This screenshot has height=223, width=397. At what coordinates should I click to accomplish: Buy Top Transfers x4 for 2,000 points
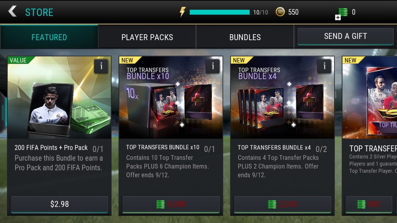point(282,204)
